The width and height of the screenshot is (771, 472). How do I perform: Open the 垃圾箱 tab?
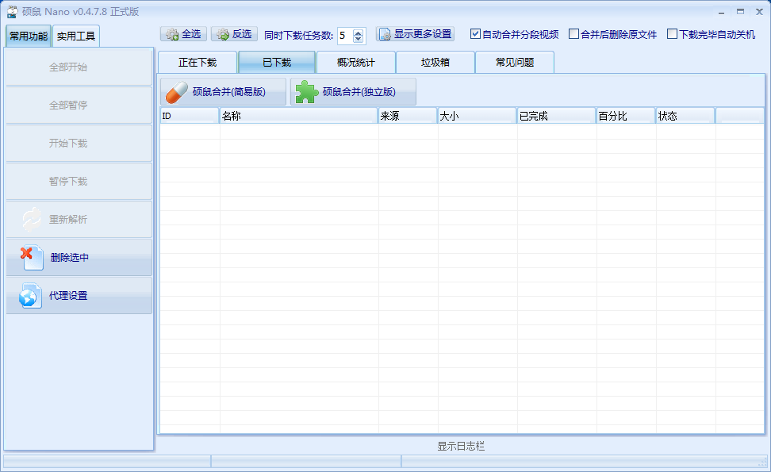[435, 63]
